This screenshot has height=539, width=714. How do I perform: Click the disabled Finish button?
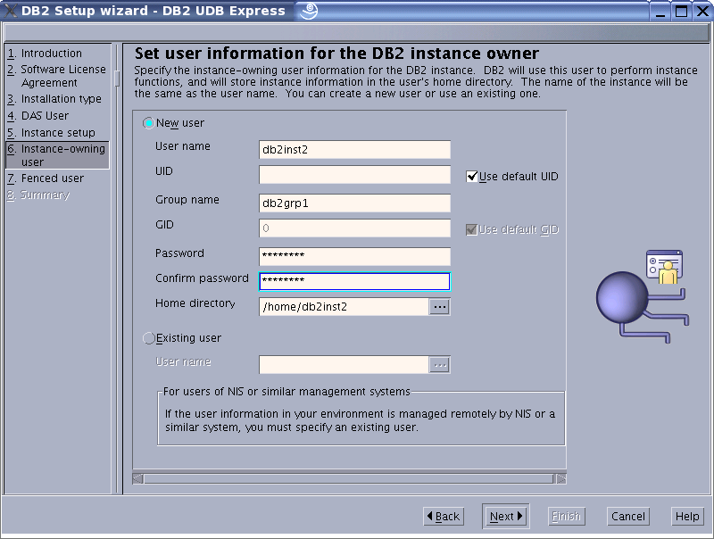tap(566, 516)
